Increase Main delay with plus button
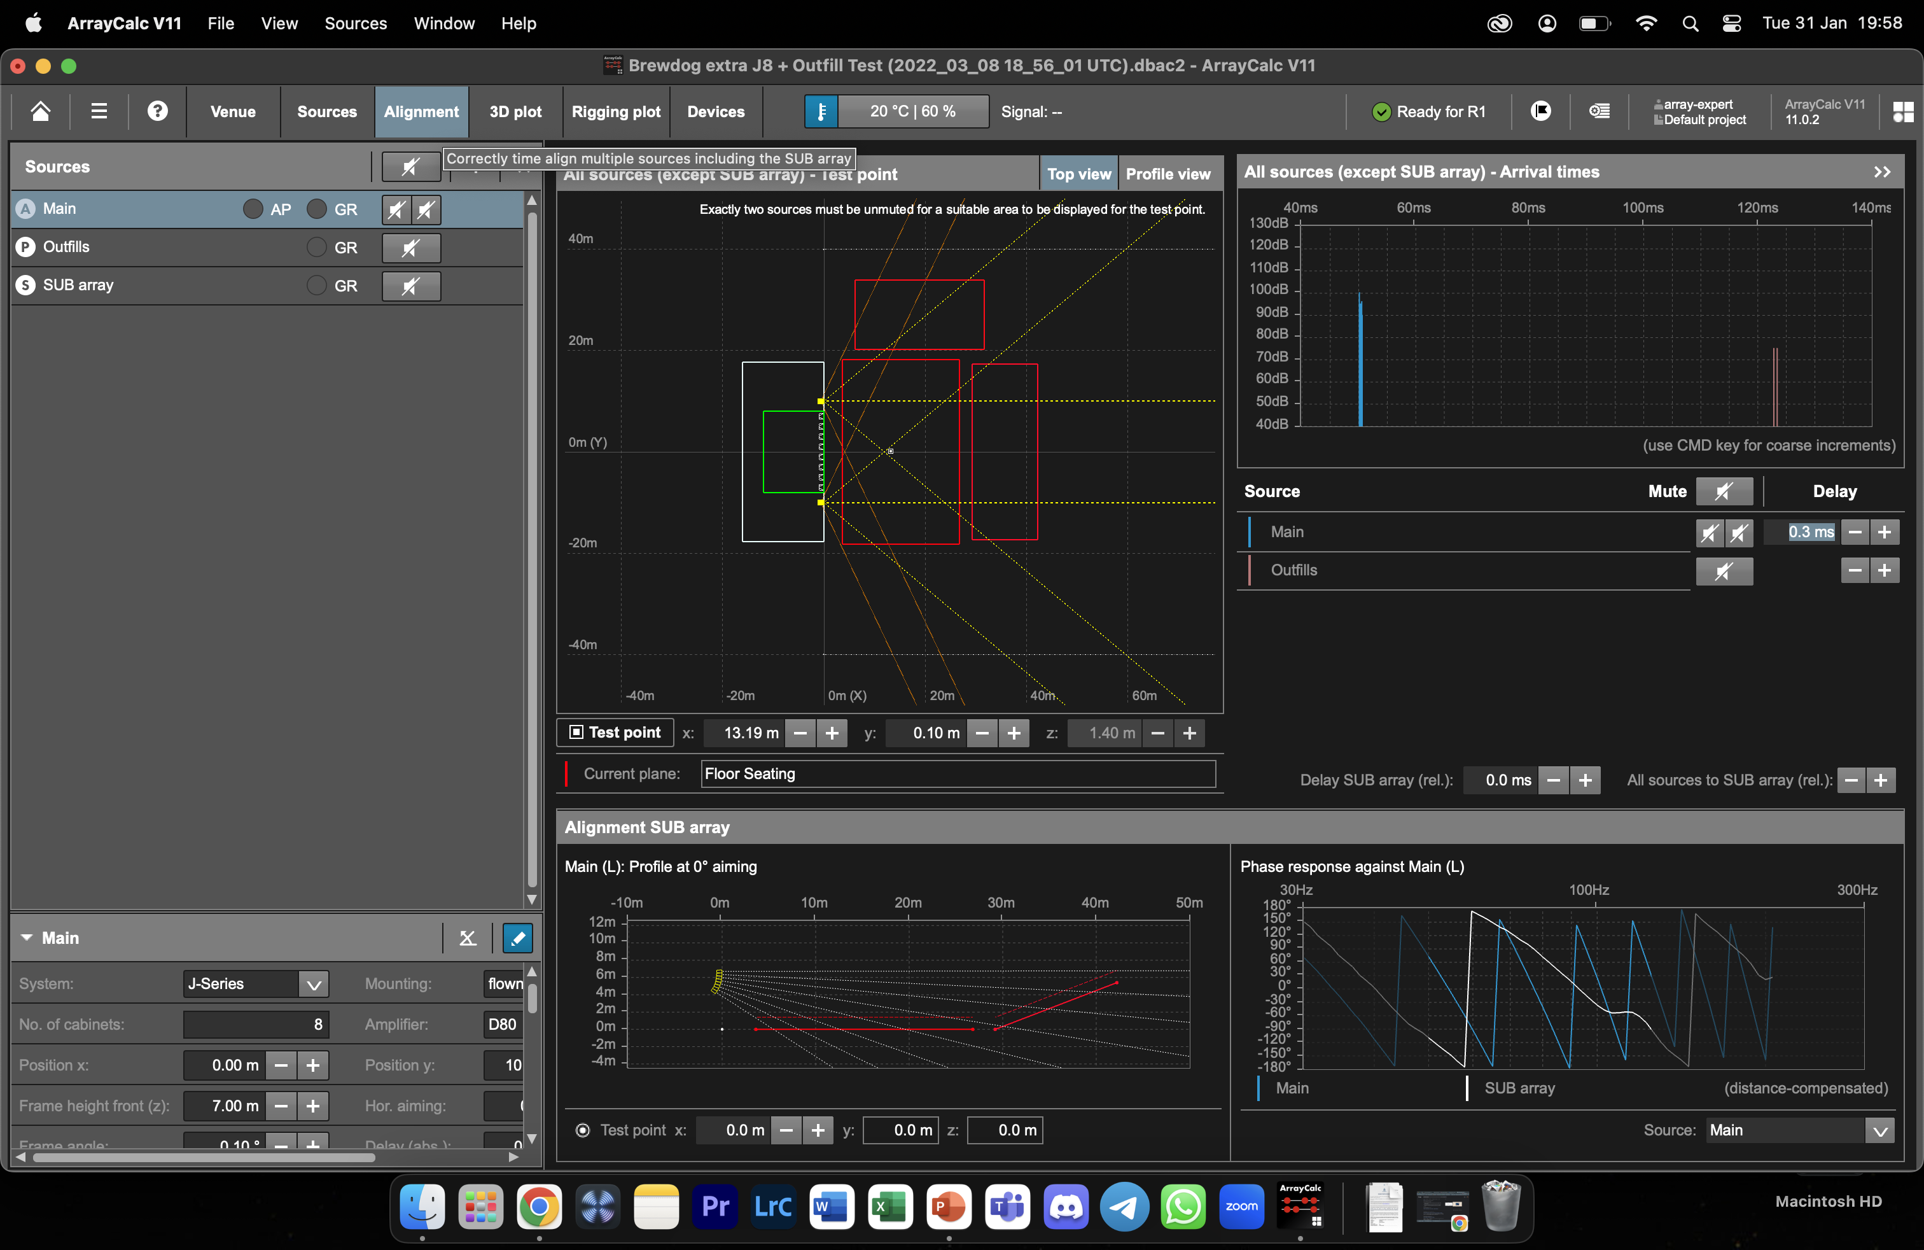This screenshot has width=1924, height=1250. [1885, 532]
